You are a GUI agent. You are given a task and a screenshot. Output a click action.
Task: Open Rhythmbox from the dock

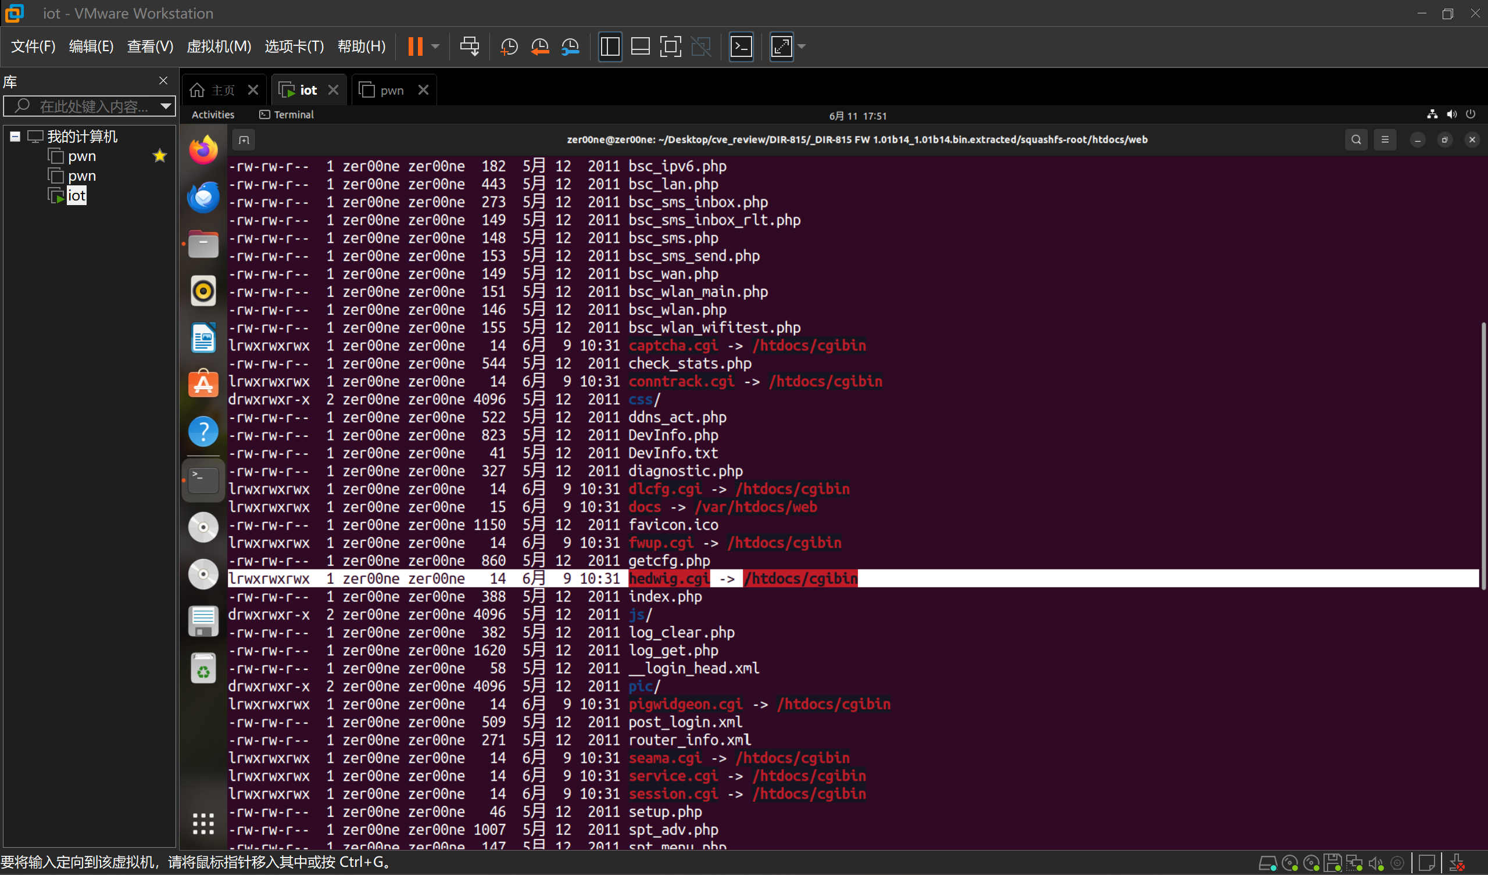coord(203,291)
